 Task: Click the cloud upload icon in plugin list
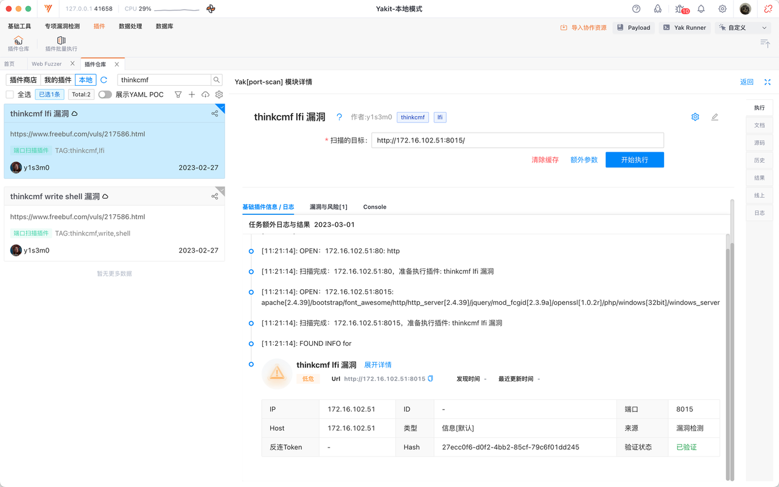pos(206,94)
